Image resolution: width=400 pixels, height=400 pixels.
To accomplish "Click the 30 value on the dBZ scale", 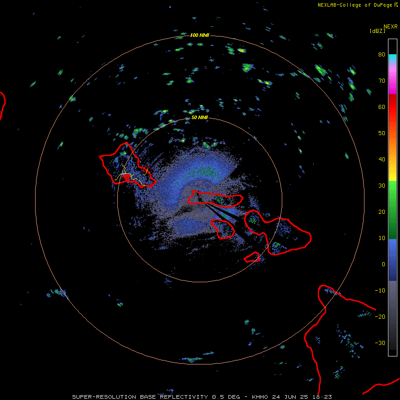I will 382,185.
